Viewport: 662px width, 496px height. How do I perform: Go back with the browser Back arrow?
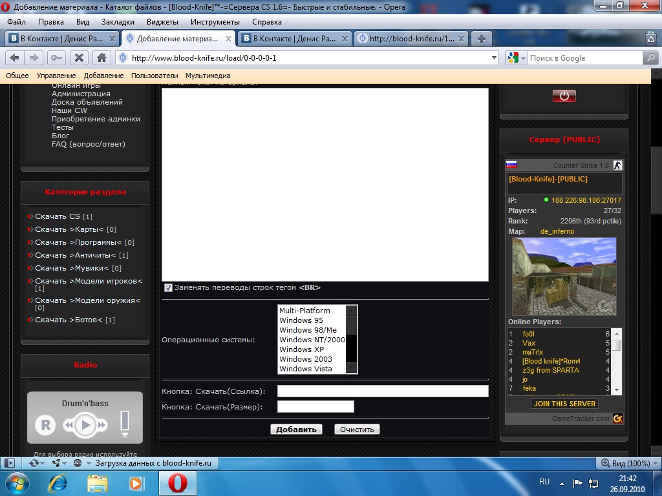[x=14, y=57]
